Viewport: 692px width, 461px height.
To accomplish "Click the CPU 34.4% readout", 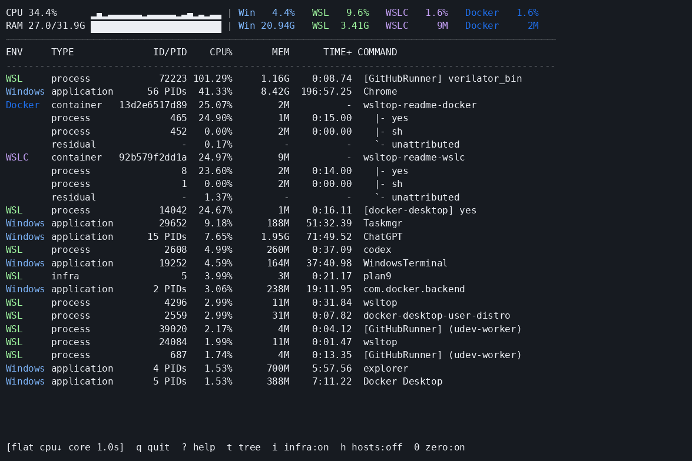I will coord(31,13).
